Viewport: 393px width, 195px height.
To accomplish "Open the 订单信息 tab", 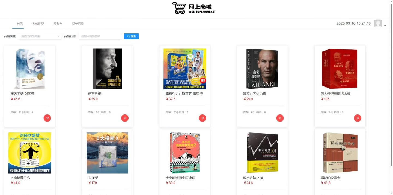I will point(78,23).
